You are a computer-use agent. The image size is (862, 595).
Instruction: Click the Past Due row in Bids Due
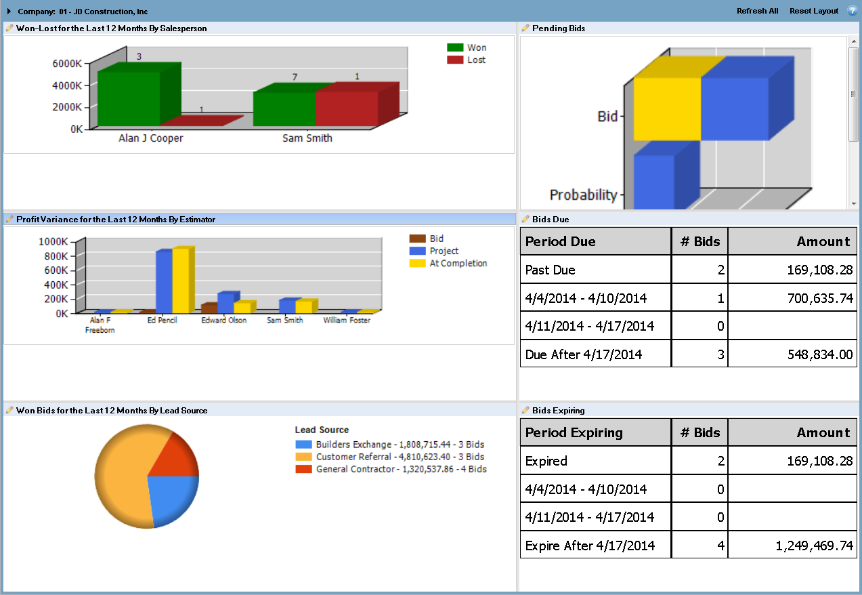point(689,270)
